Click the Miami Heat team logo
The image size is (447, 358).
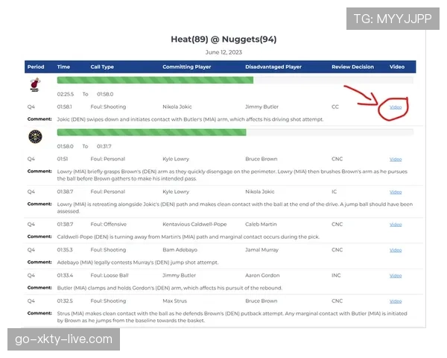click(35, 85)
